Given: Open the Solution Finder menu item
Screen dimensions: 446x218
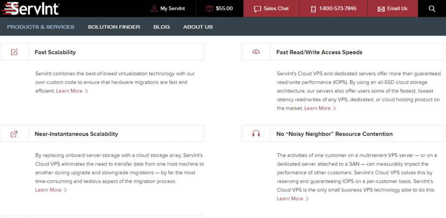Looking at the screenshot, I should point(114,27).
